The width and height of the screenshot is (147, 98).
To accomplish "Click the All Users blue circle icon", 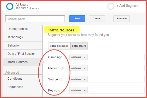I will [10, 6].
